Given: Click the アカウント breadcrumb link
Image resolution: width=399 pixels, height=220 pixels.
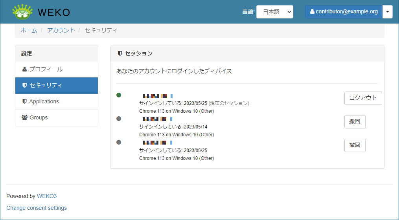Looking at the screenshot, I should 61,30.
